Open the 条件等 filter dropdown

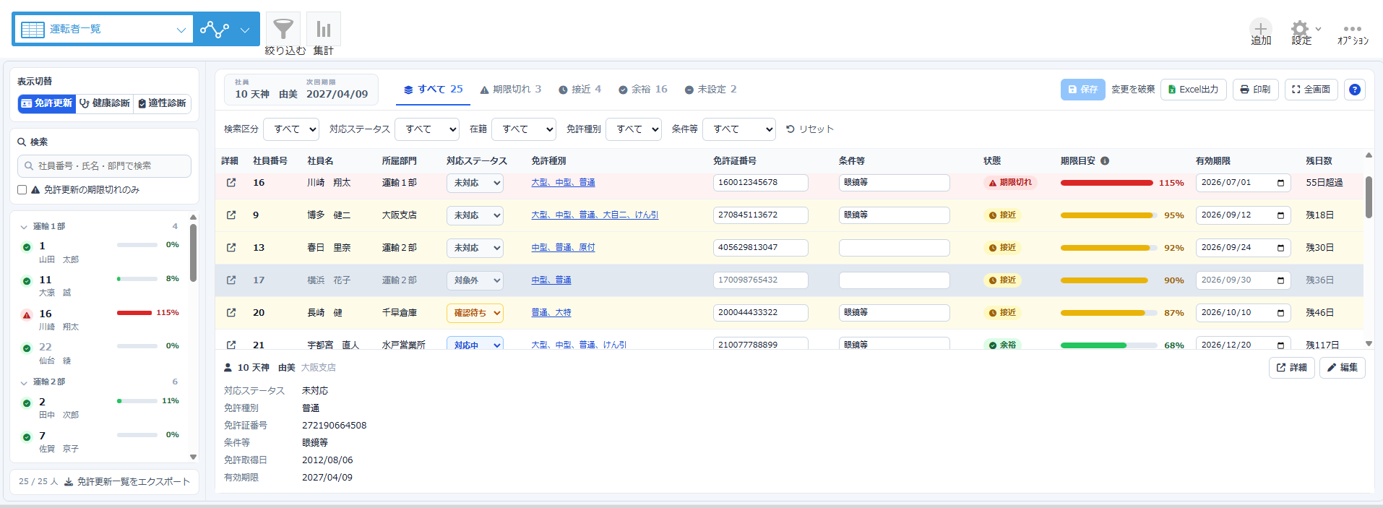[x=739, y=129]
